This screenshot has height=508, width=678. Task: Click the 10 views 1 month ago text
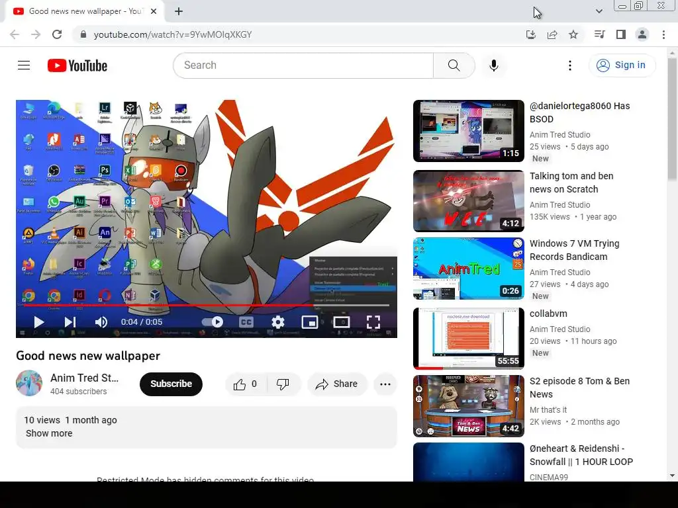pos(70,420)
